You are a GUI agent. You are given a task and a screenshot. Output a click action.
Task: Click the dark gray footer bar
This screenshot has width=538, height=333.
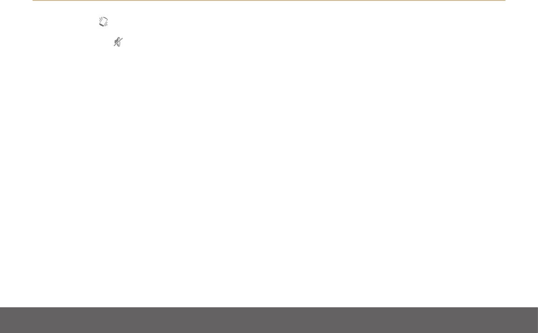point(269,320)
